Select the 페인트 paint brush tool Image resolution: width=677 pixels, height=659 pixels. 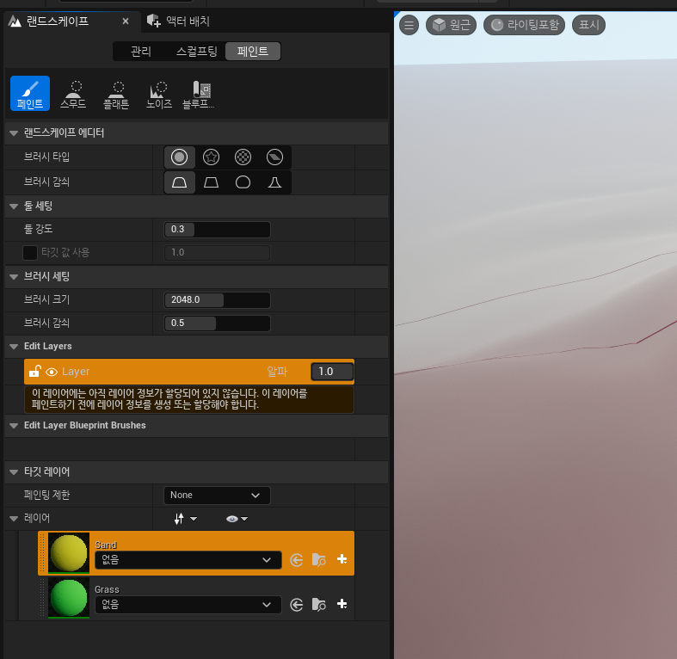click(30, 93)
